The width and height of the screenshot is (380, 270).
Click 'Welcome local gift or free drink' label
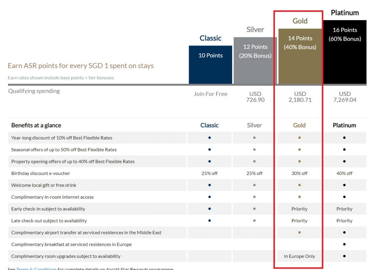[x=44, y=185]
